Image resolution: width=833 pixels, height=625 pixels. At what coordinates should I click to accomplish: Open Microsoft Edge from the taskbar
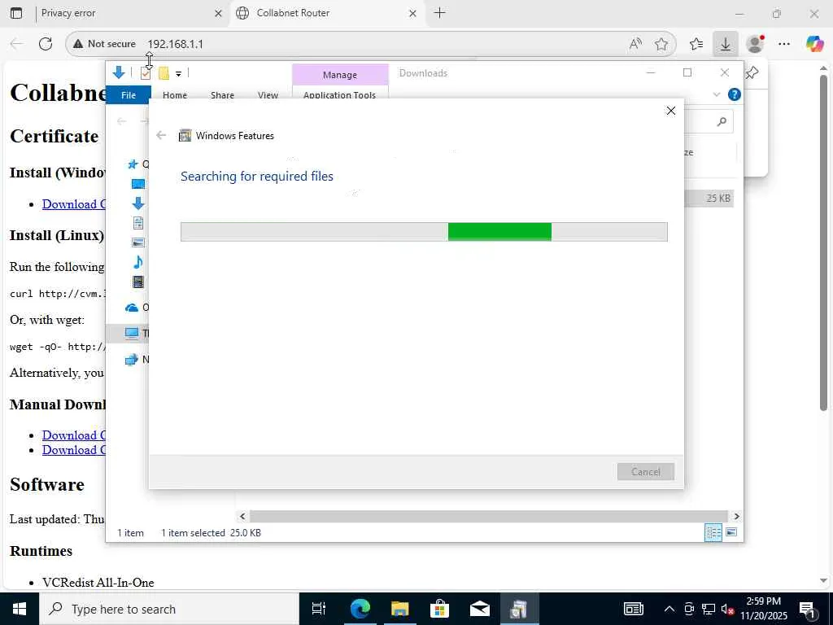tap(360, 609)
